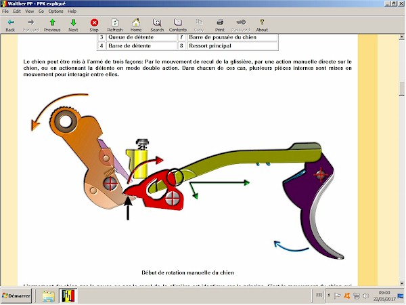Refresh the help page
The width and height of the screenshot is (406, 305).
tap(115, 25)
